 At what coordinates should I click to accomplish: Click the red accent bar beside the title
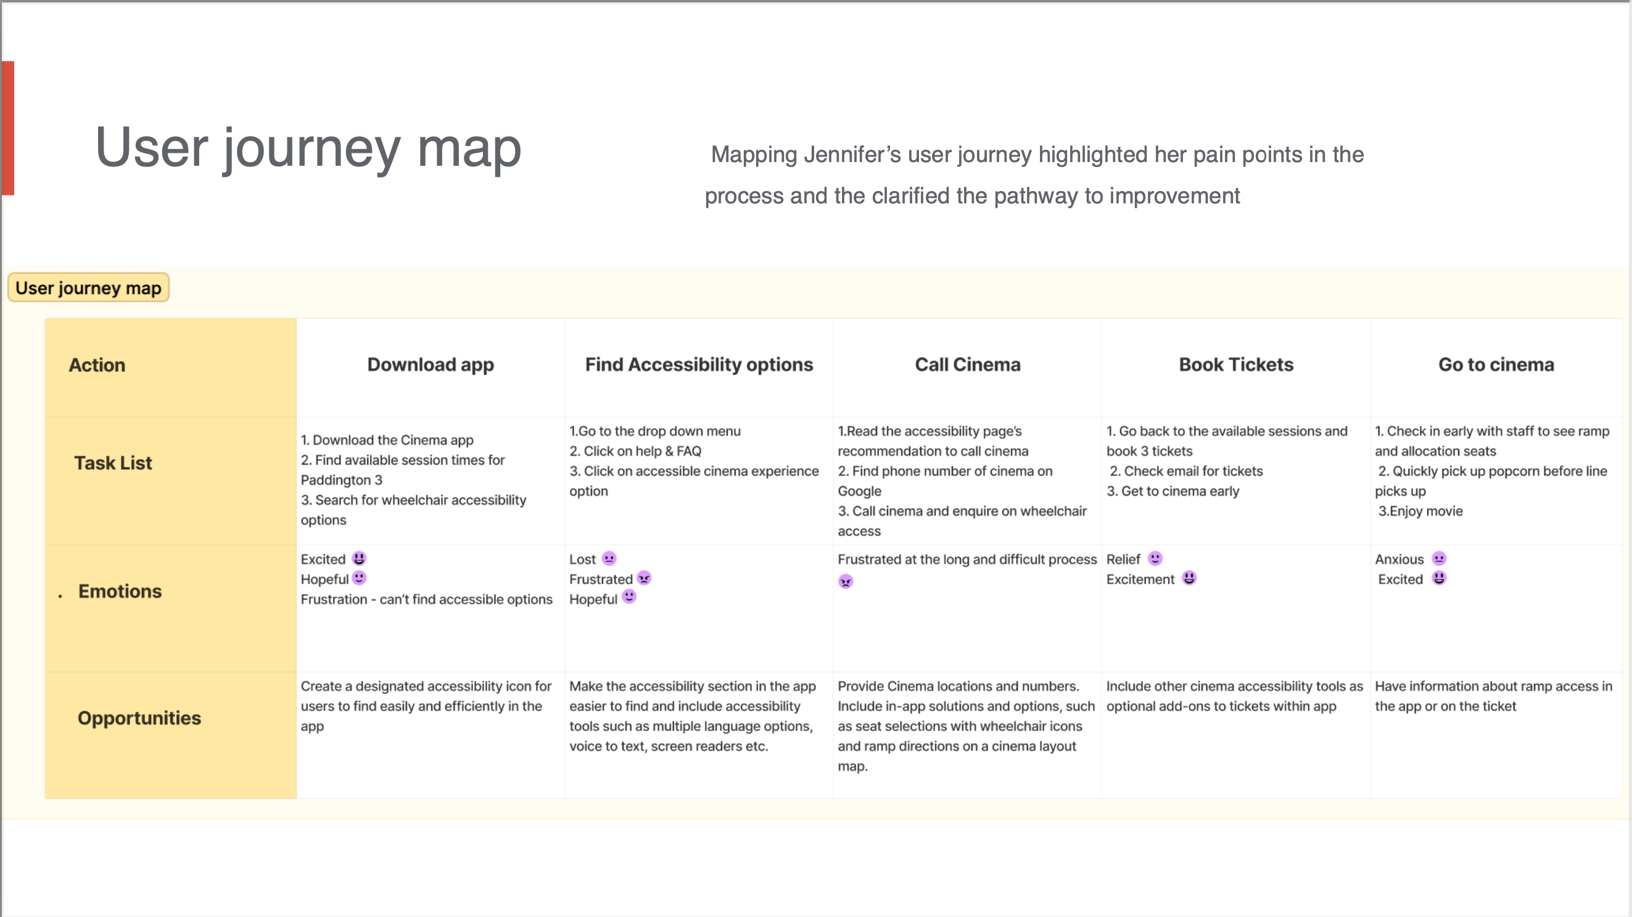(x=7, y=128)
